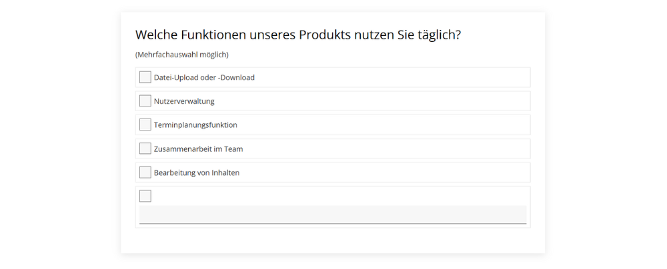Viewport: 667px width, 269px height.
Task: Focus the free-text input field for other answers
Action: 332,214
